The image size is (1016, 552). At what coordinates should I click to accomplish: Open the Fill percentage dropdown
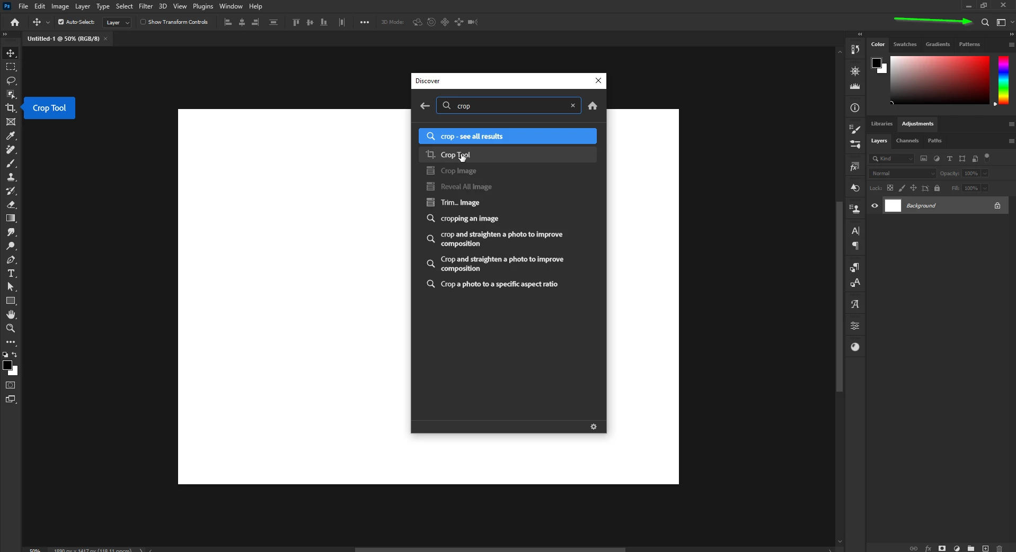[985, 188]
